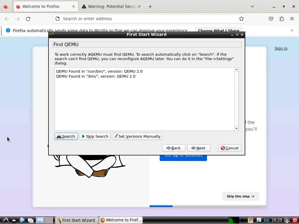Viewport: 299px width, 224px height.
Task: Click the Search button in the wizard
Action: coord(66,136)
